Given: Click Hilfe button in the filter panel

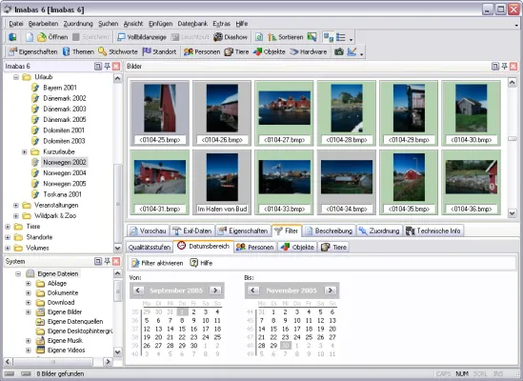Looking at the screenshot, I should tap(201, 263).
